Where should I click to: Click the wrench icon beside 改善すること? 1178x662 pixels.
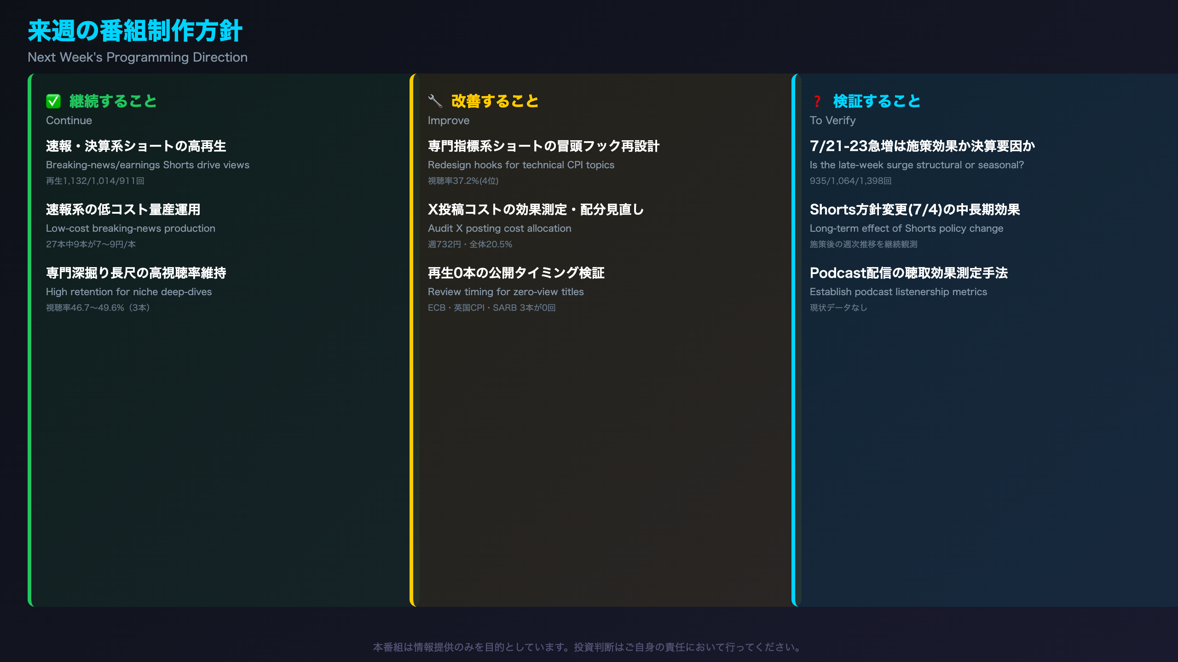[x=435, y=101]
